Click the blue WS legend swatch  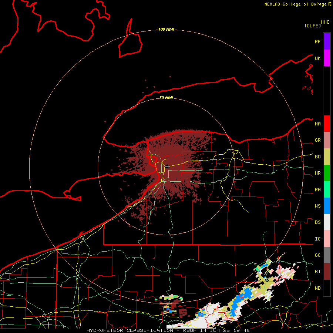click(327, 206)
